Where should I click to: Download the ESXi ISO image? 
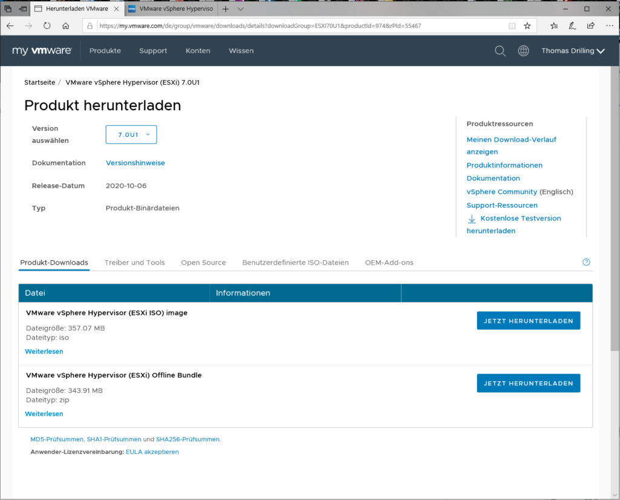pos(528,321)
